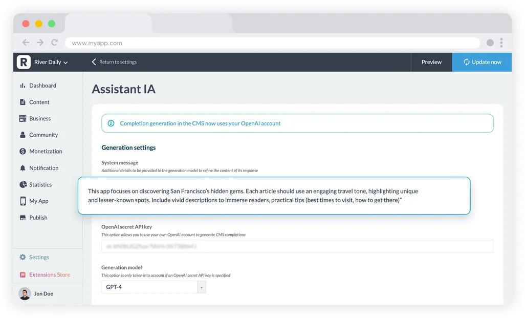This screenshot has width=525, height=318.
Task: Click the OpenAI secret API key field
Action: pyautogui.click(x=297, y=246)
